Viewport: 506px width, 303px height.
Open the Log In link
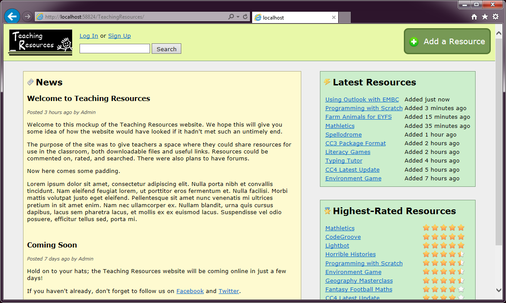tap(89, 36)
